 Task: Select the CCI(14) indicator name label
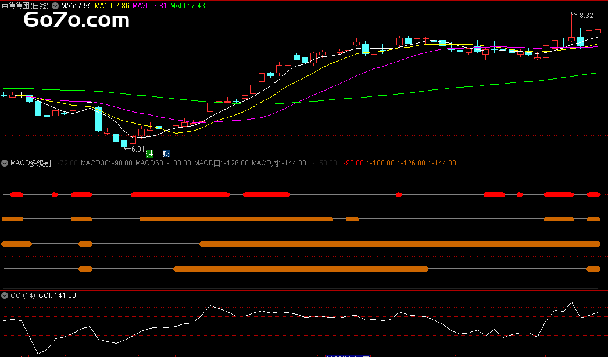click(23, 295)
